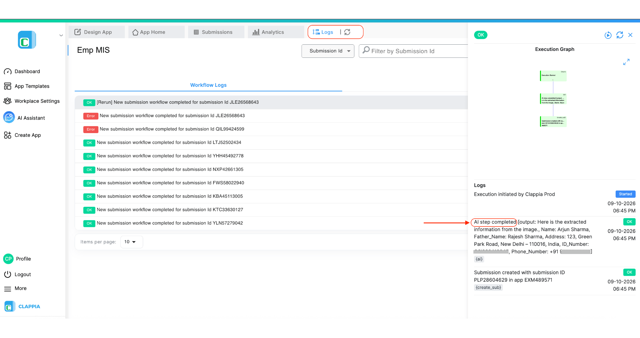Switch to the Design App tab
Screen dimensions: 640x338
[x=97, y=32]
